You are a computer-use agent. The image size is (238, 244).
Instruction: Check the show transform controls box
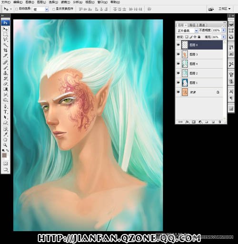[54, 9]
